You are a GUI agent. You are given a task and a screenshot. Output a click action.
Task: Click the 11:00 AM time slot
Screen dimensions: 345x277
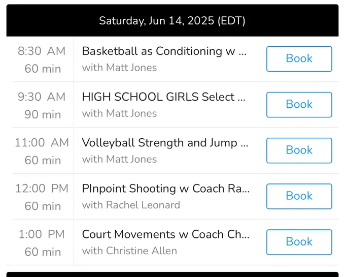tap(42, 151)
